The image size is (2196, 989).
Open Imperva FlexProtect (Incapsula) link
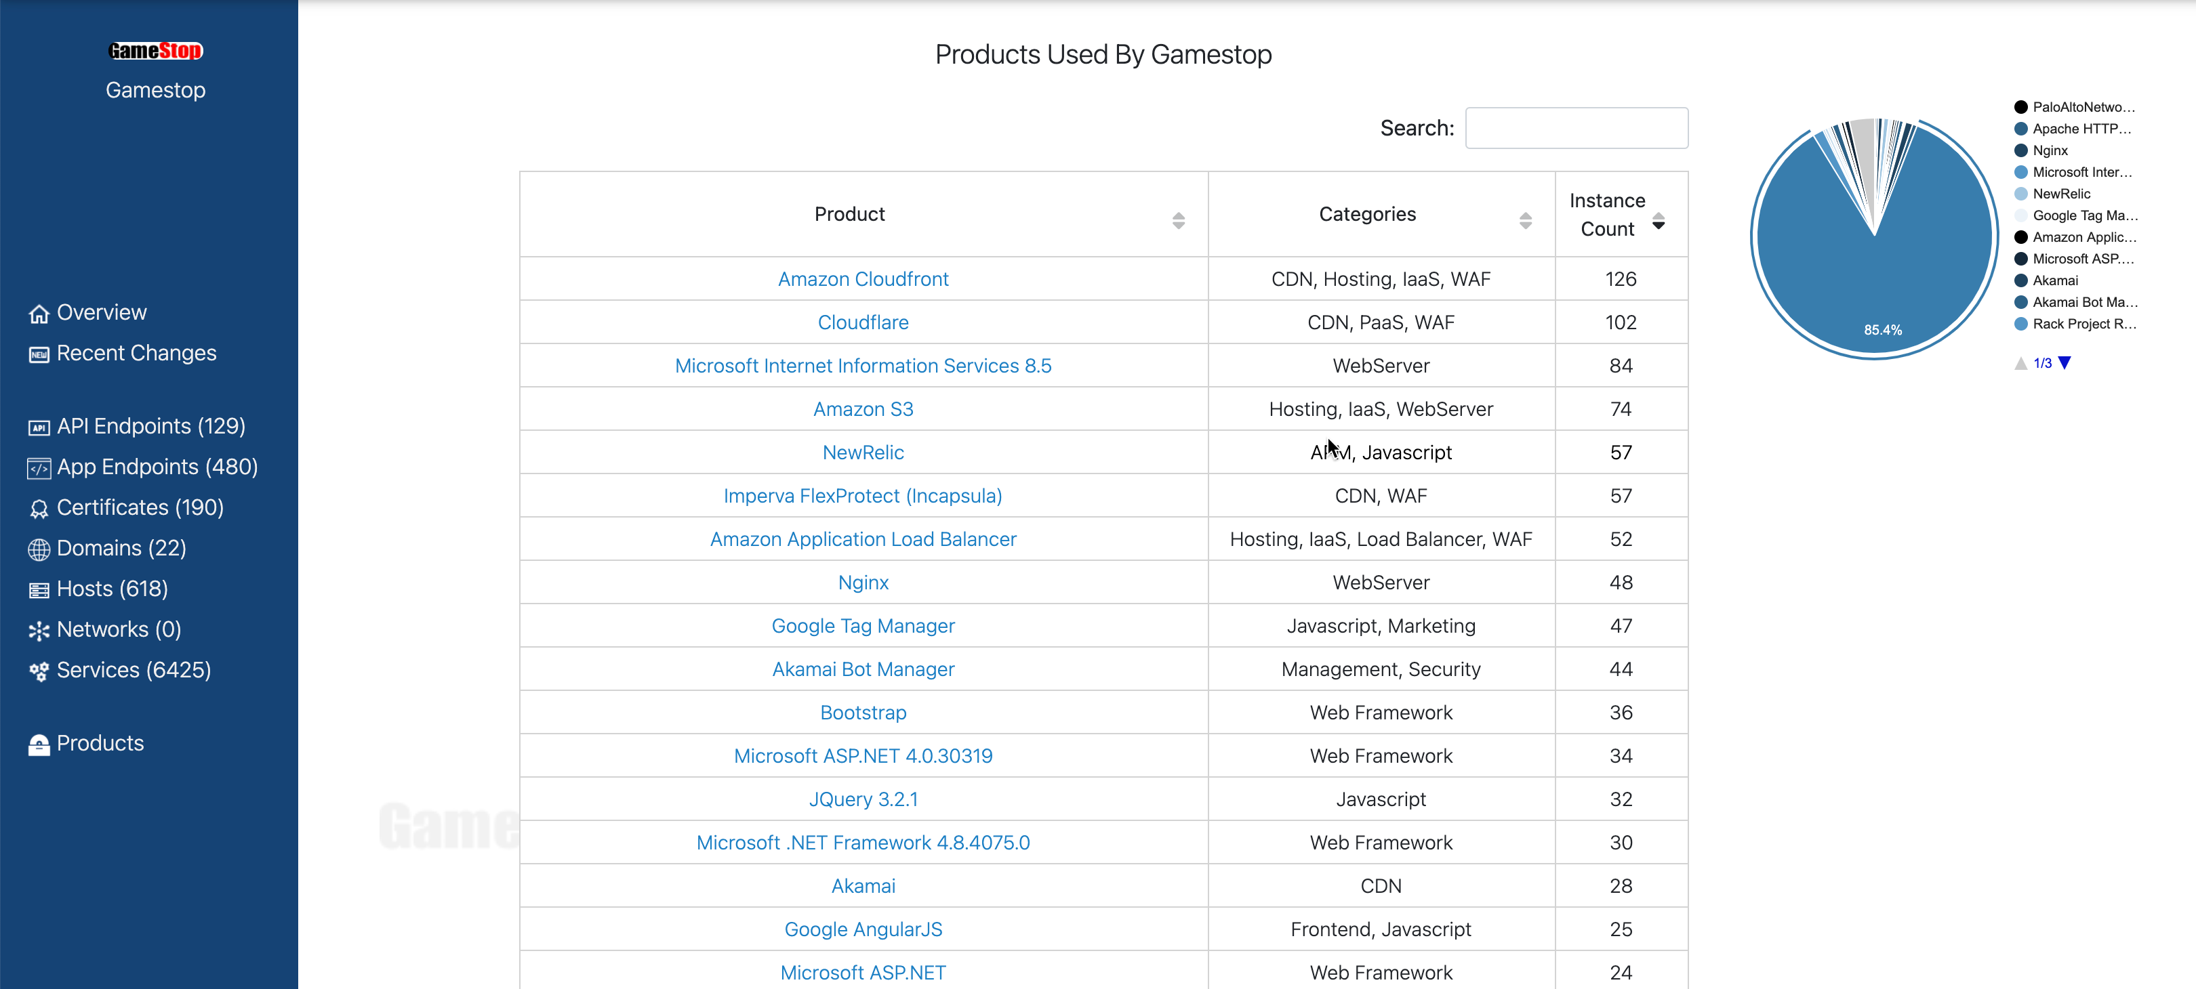click(863, 496)
